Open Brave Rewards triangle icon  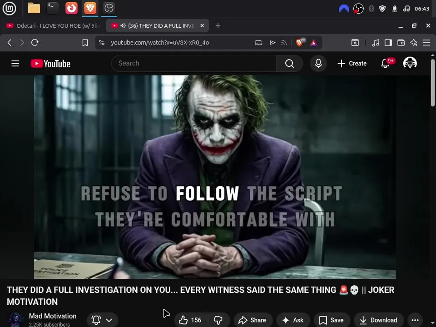(314, 43)
